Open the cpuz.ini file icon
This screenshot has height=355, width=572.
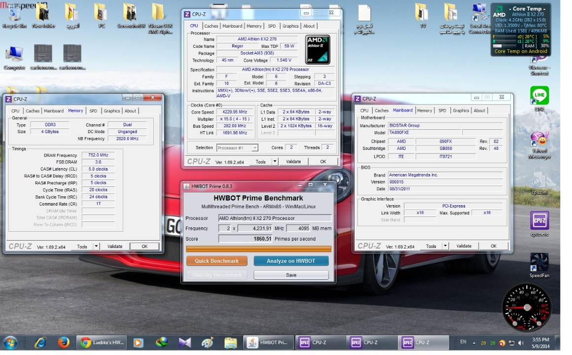[539, 182]
